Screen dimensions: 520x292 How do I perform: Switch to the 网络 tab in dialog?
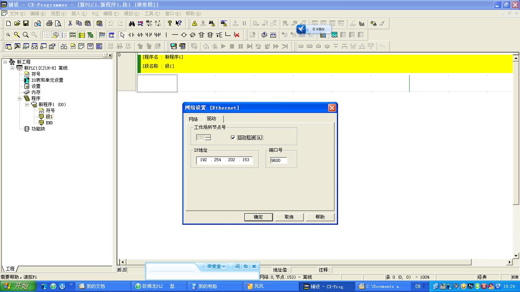pos(193,119)
